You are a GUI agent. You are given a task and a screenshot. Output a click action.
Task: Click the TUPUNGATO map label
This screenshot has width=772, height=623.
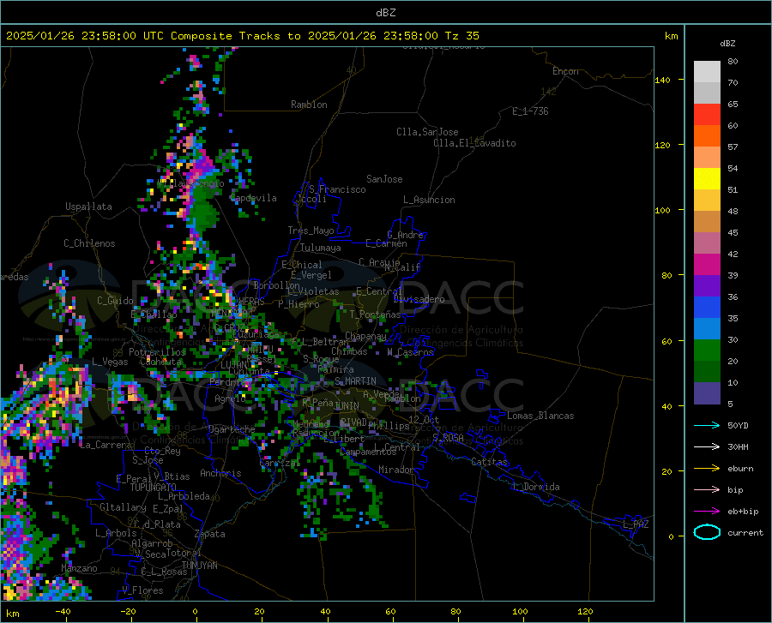pos(154,488)
